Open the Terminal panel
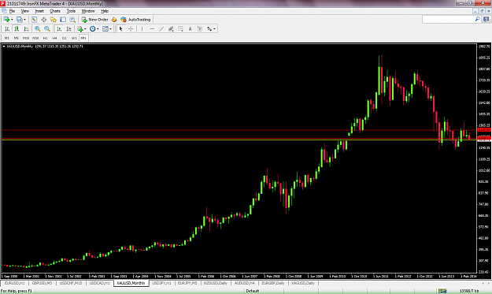Image resolution: width=492 pixels, height=294 pixels. (63, 20)
